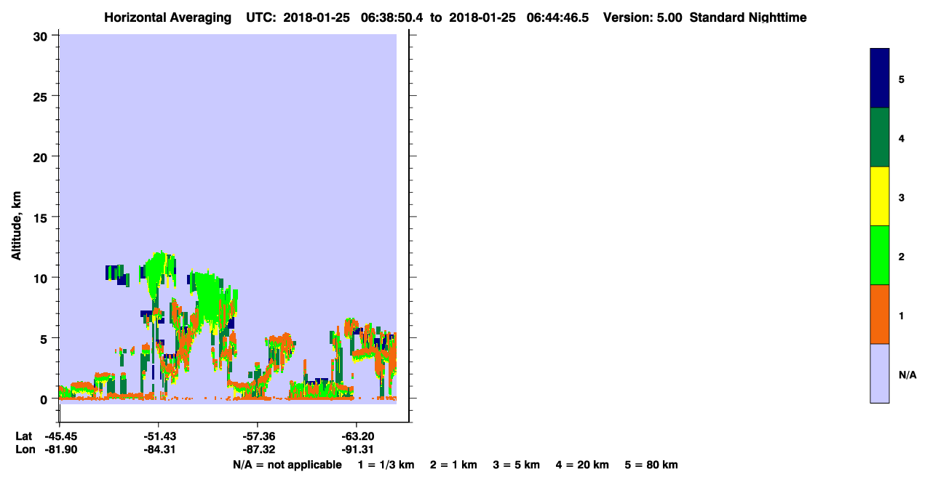Click the legend text '3 = 5 km'
946x485 pixels.
tap(517, 465)
